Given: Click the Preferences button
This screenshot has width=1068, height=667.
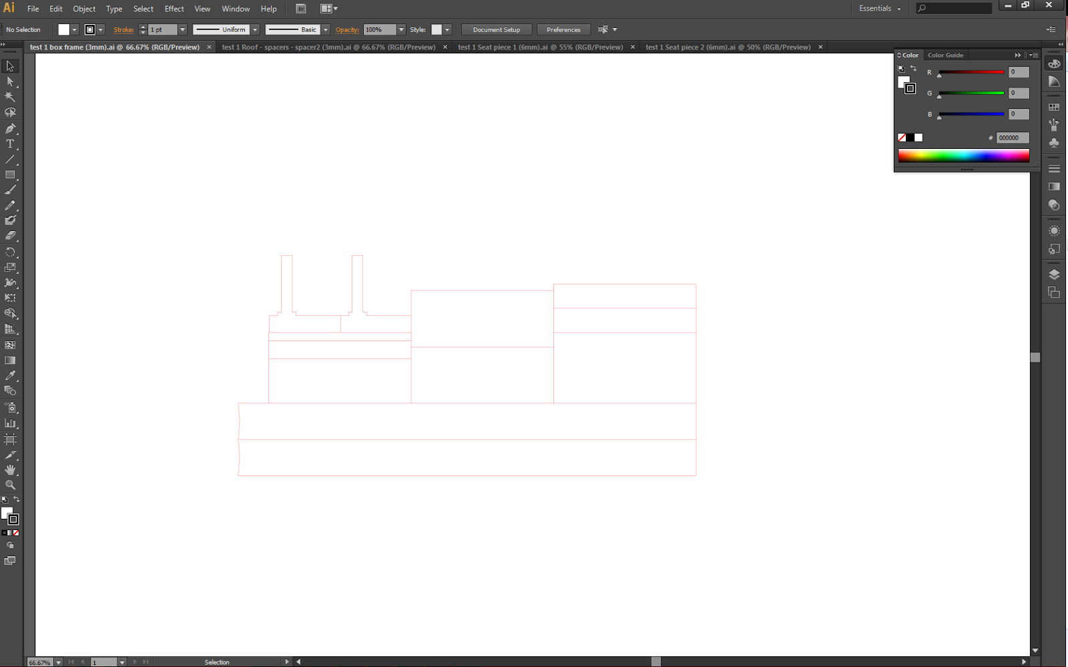Looking at the screenshot, I should [563, 29].
